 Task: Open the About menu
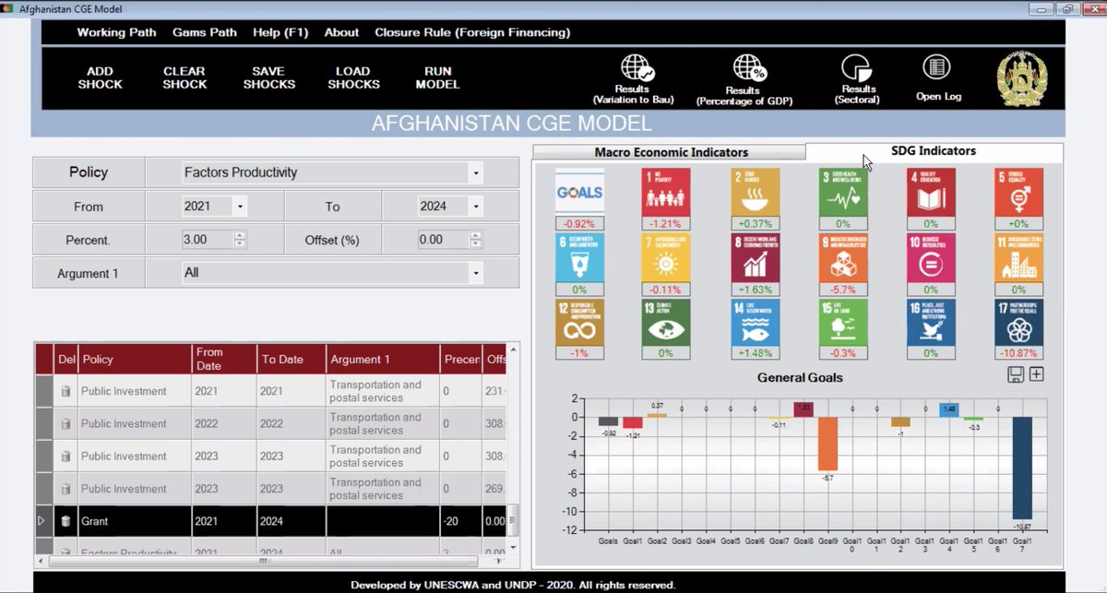(x=341, y=32)
